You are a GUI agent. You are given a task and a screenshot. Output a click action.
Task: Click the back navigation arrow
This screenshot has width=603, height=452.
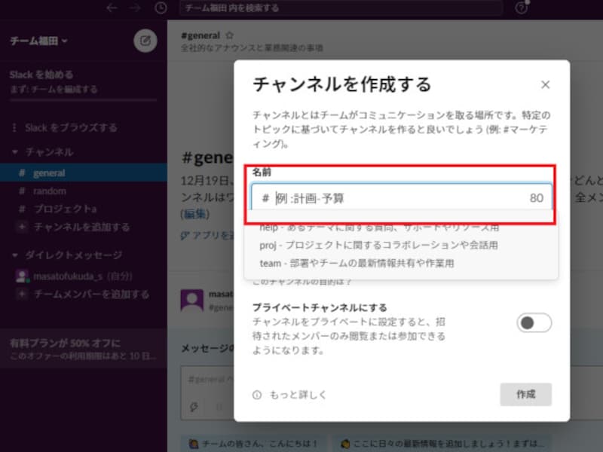(x=112, y=8)
